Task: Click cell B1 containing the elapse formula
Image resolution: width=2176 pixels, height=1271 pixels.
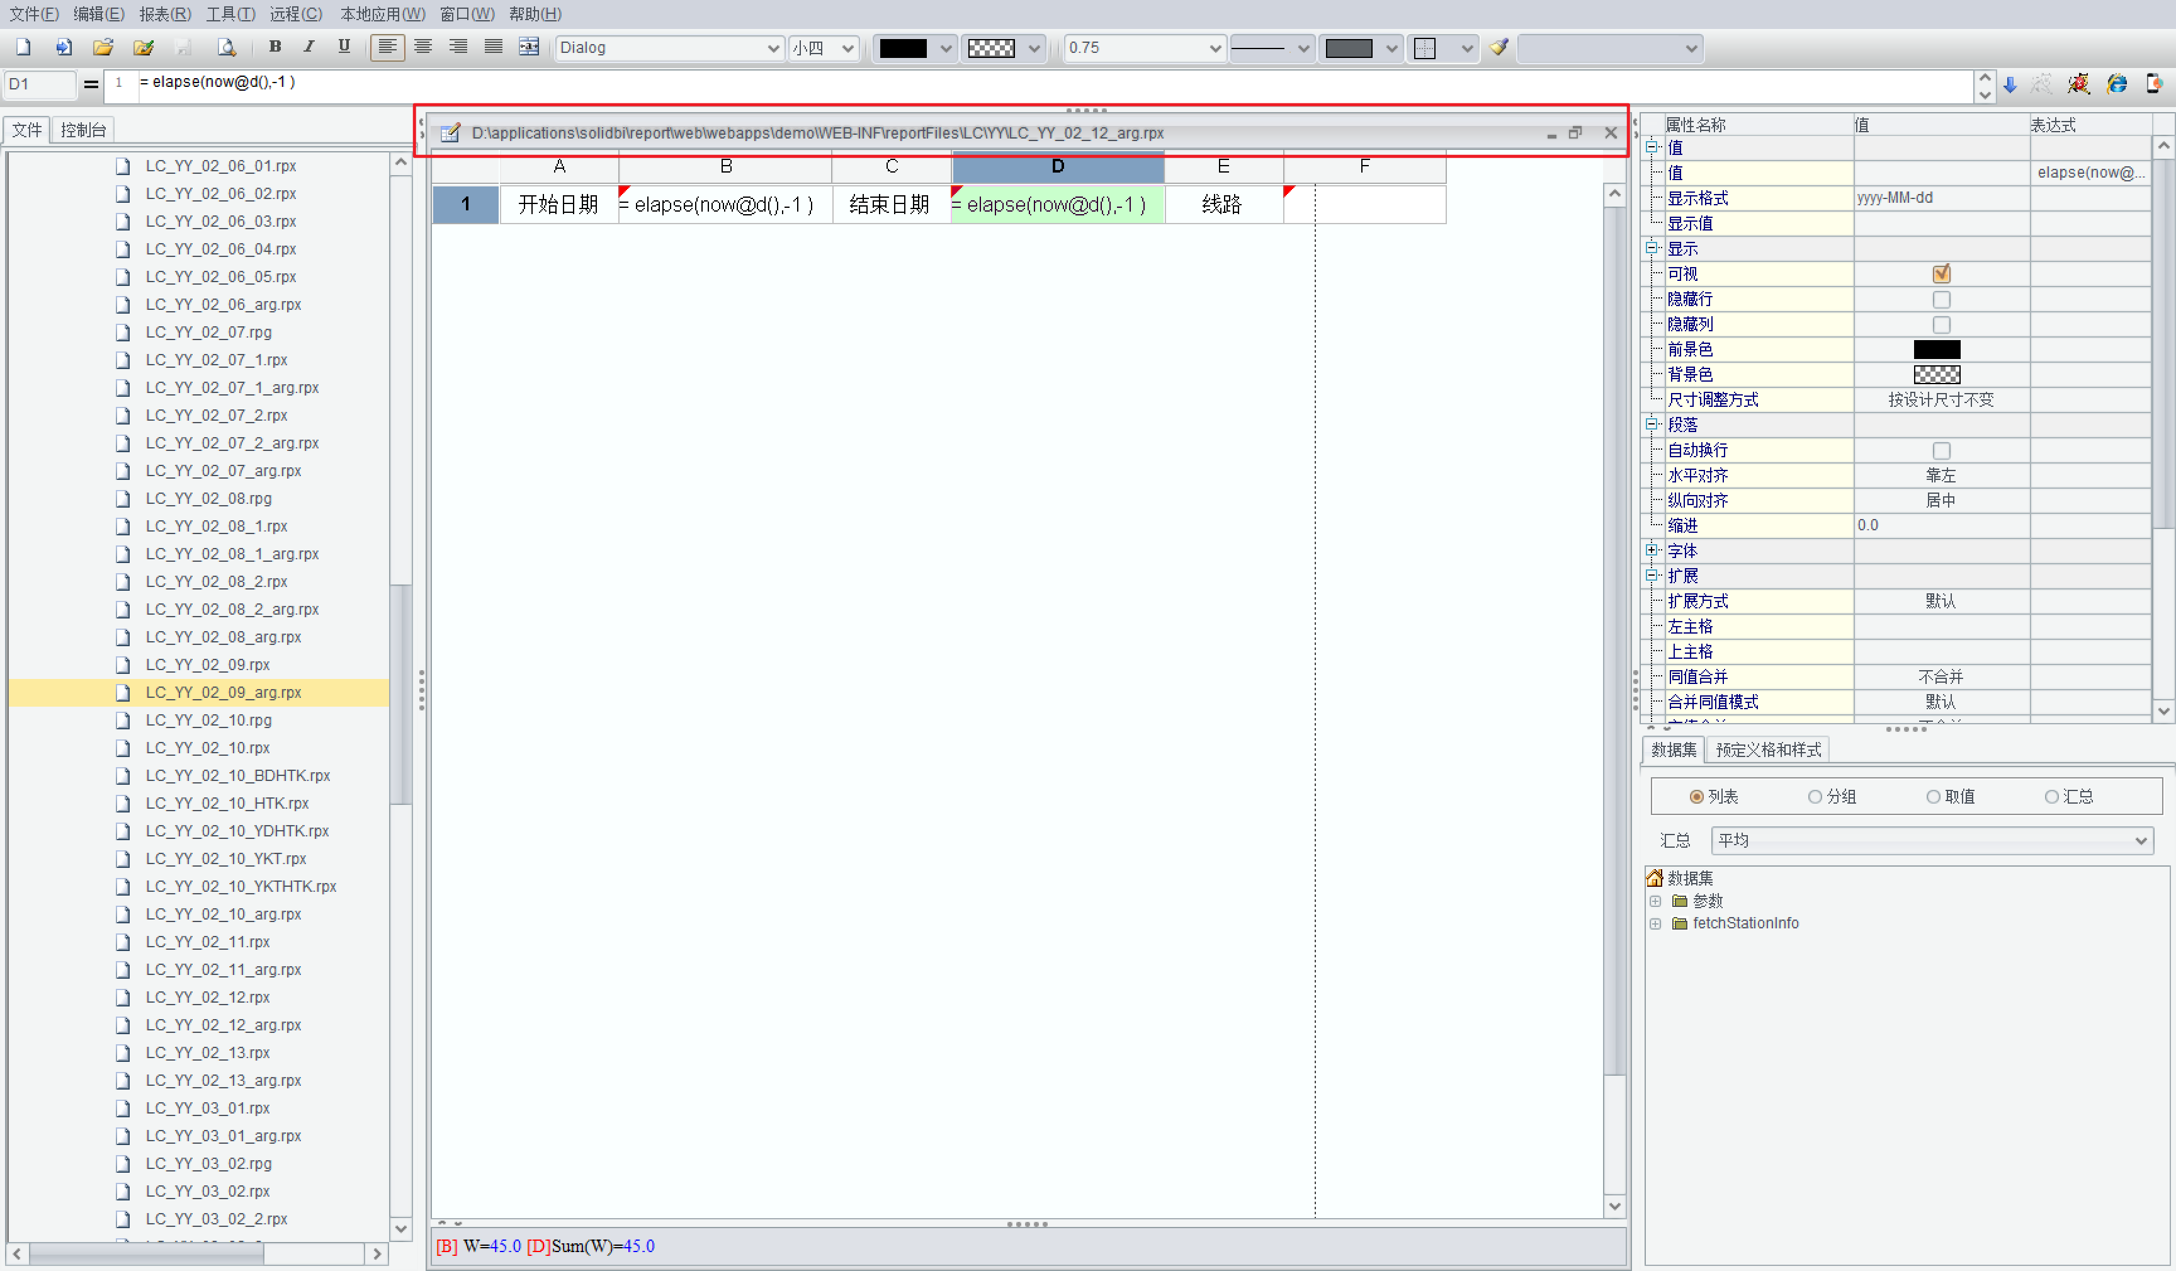Action: [725, 205]
